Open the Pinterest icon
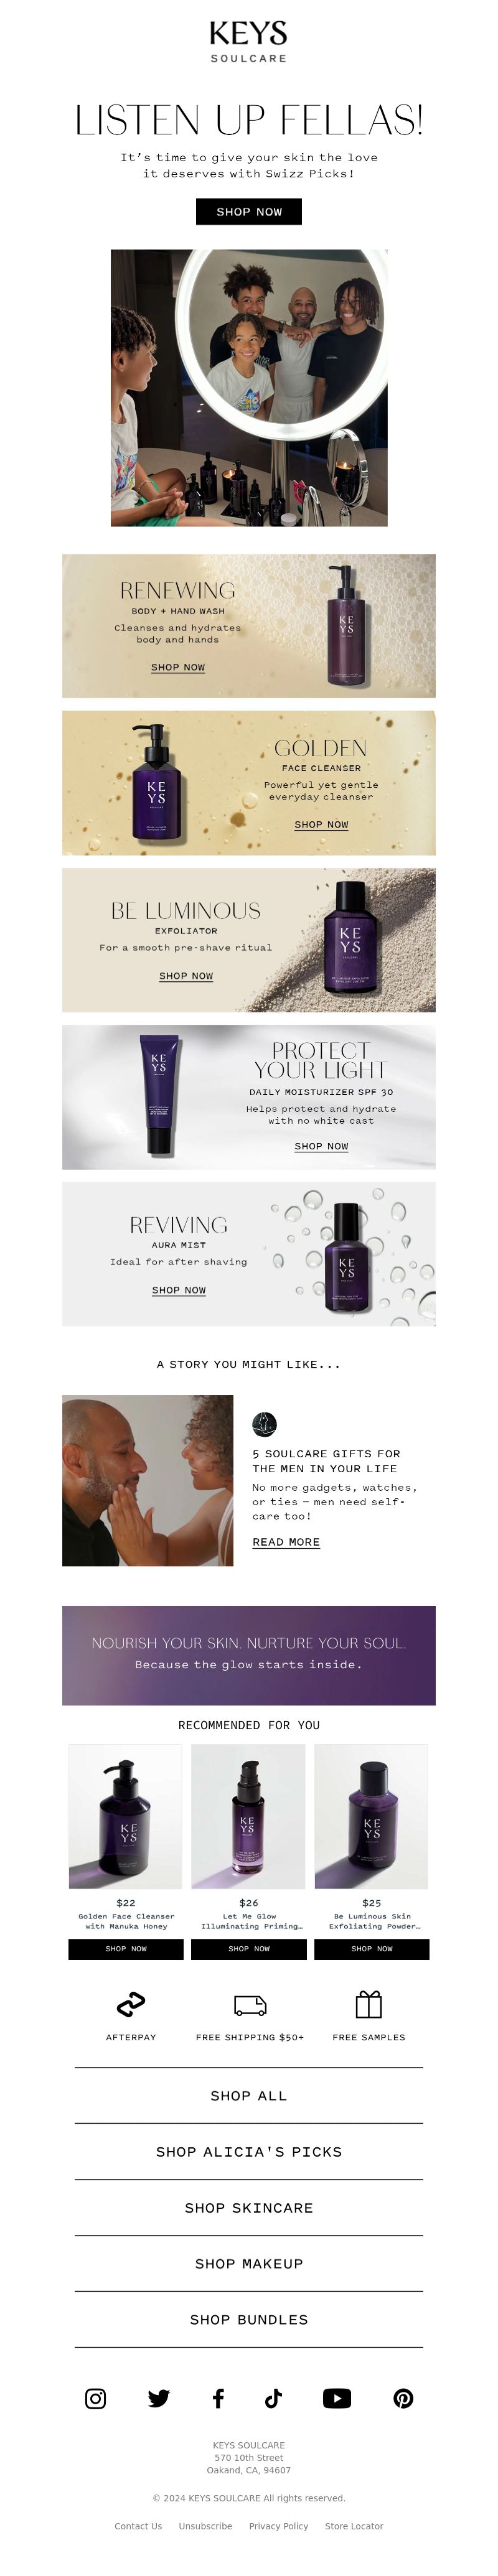 (x=403, y=2398)
